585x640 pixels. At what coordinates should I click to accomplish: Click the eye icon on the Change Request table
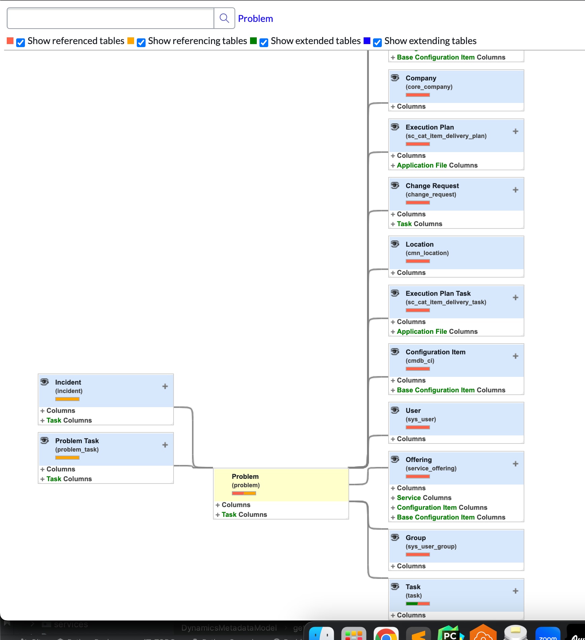(x=395, y=185)
